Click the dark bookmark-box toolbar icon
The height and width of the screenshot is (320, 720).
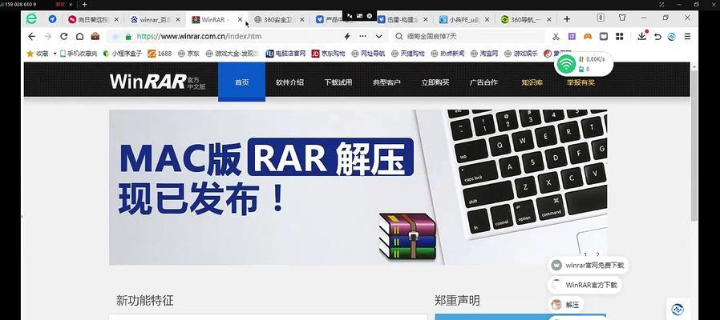pos(604,36)
